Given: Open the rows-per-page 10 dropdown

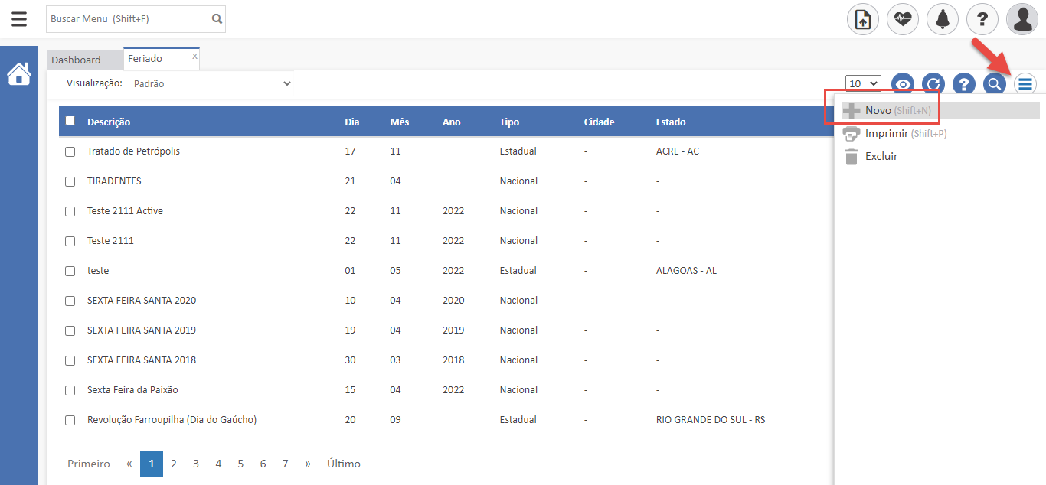Looking at the screenshot, I should (863, 83).
